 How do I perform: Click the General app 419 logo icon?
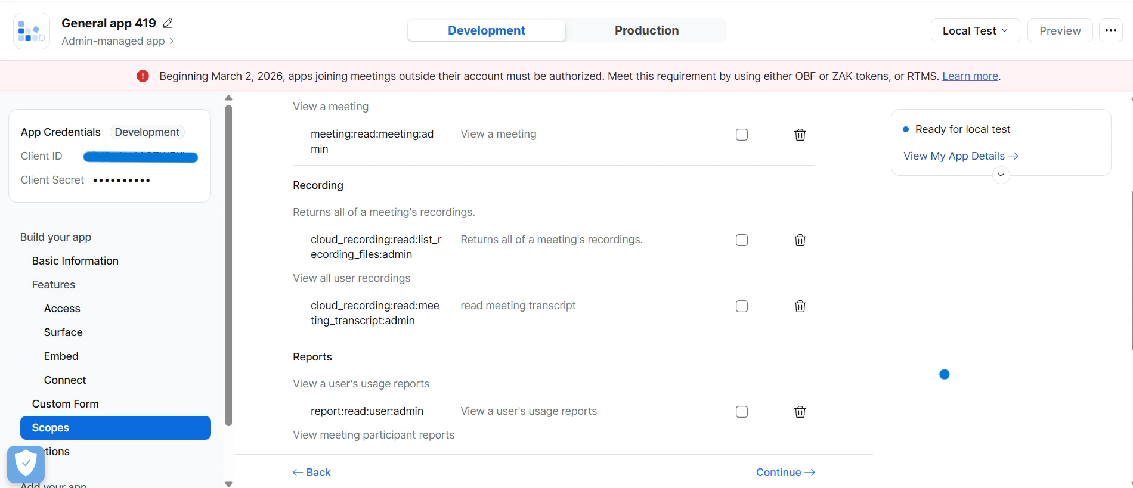[32, 31]
